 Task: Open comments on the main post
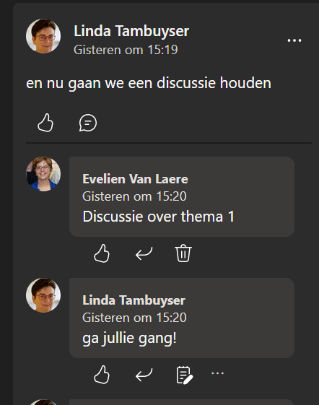(88, 123)
